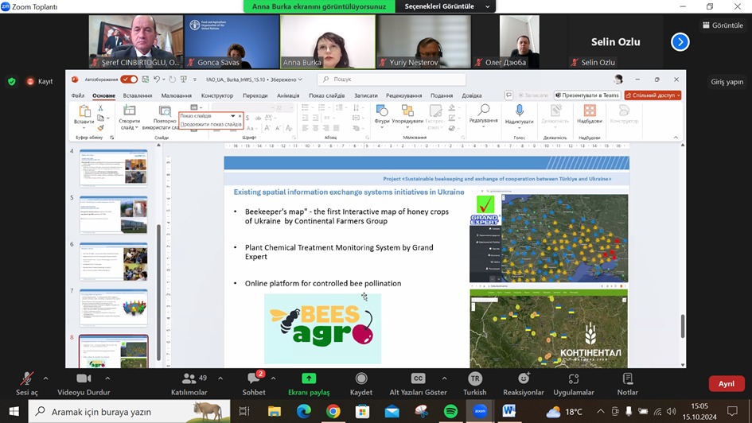Open the Показ слайдів floating toolbar dropdown arrow

(233, 116)
